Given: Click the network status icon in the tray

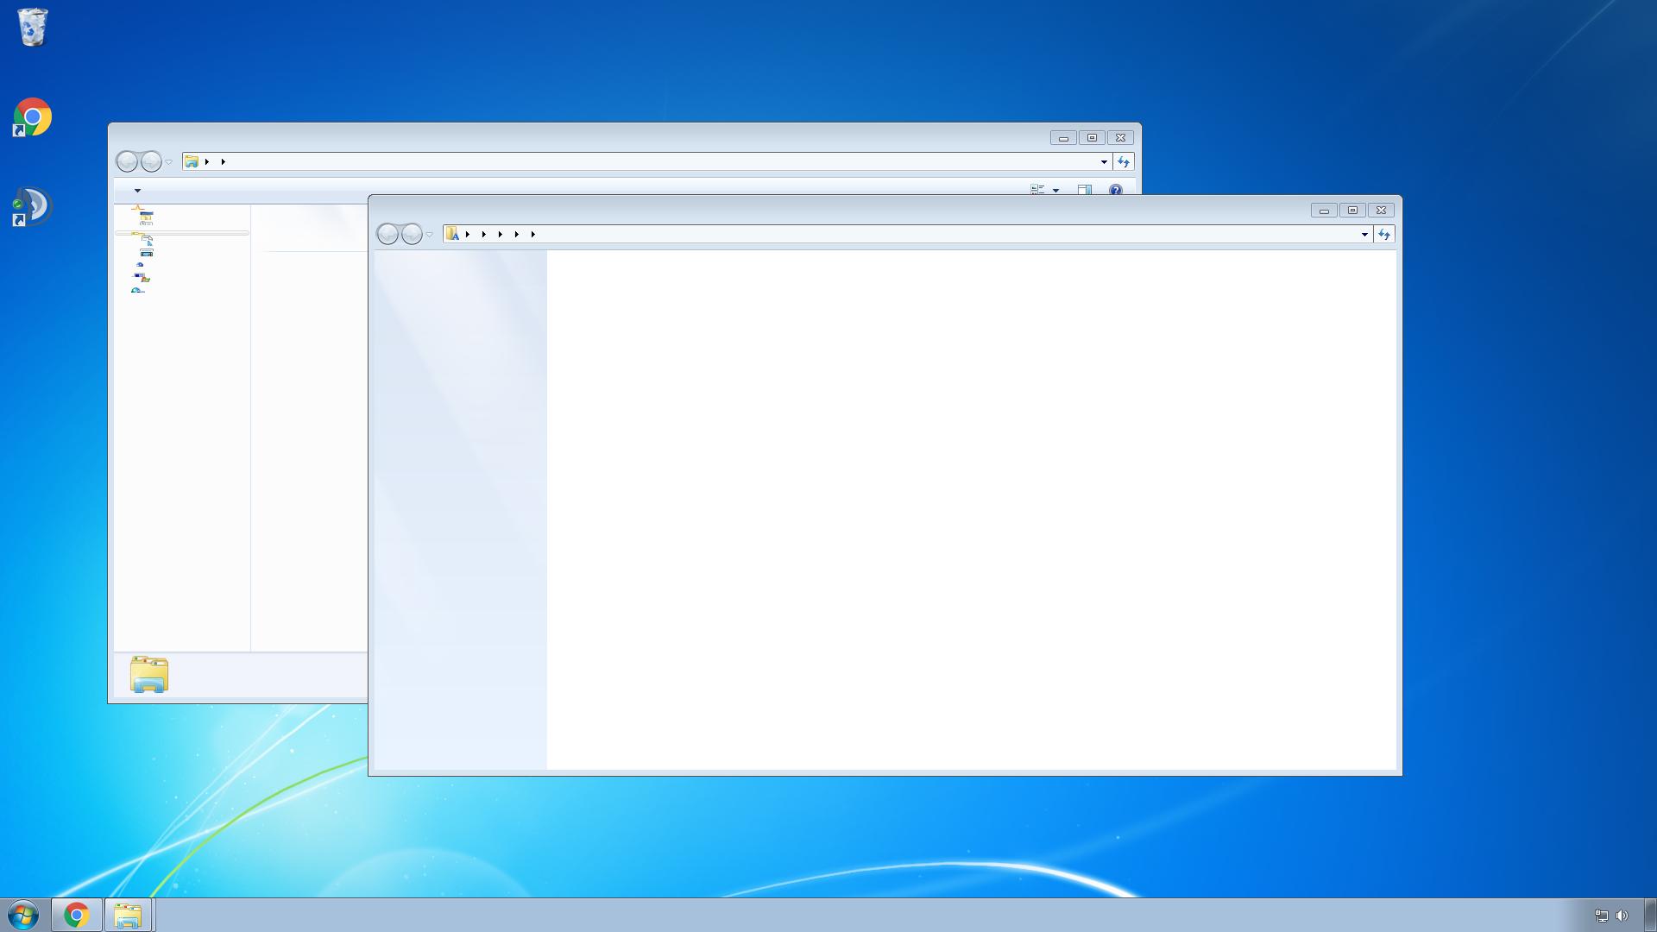Looking at the screenshot, I should tap(1602, 916).
